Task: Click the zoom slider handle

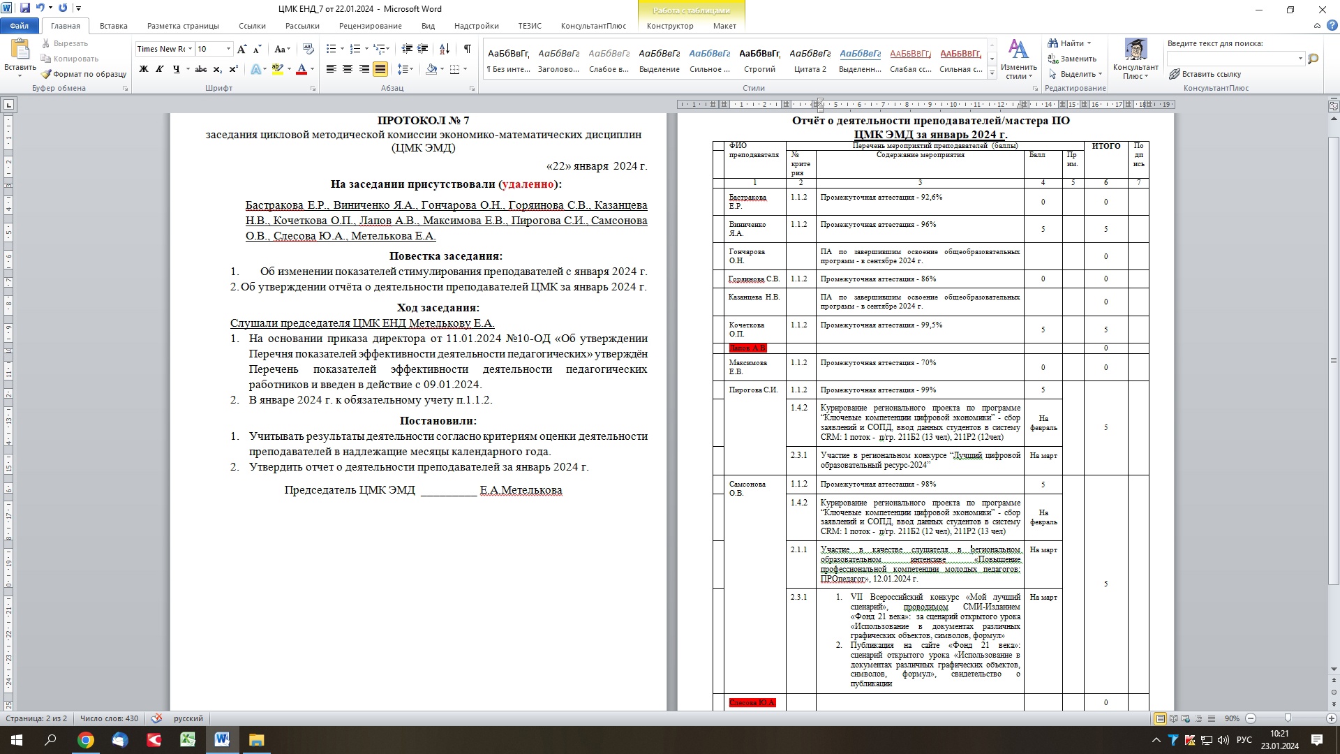Action: [1288, 718]
